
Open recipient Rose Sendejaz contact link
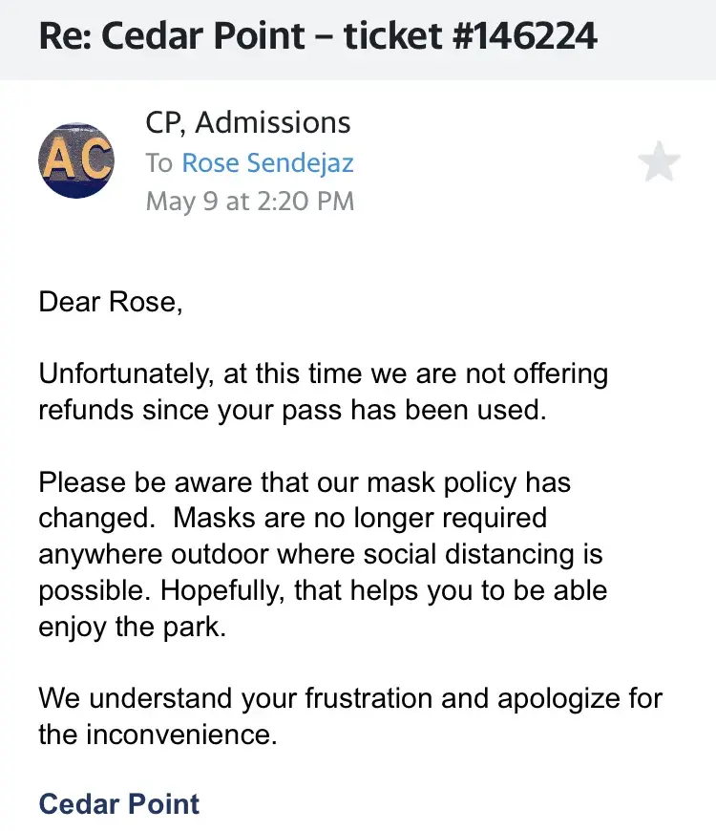(267, 163)
